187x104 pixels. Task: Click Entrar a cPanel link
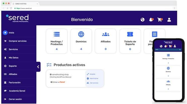58,82
